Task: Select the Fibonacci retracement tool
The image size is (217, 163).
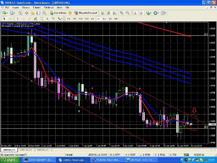Action: coord(41,19)
